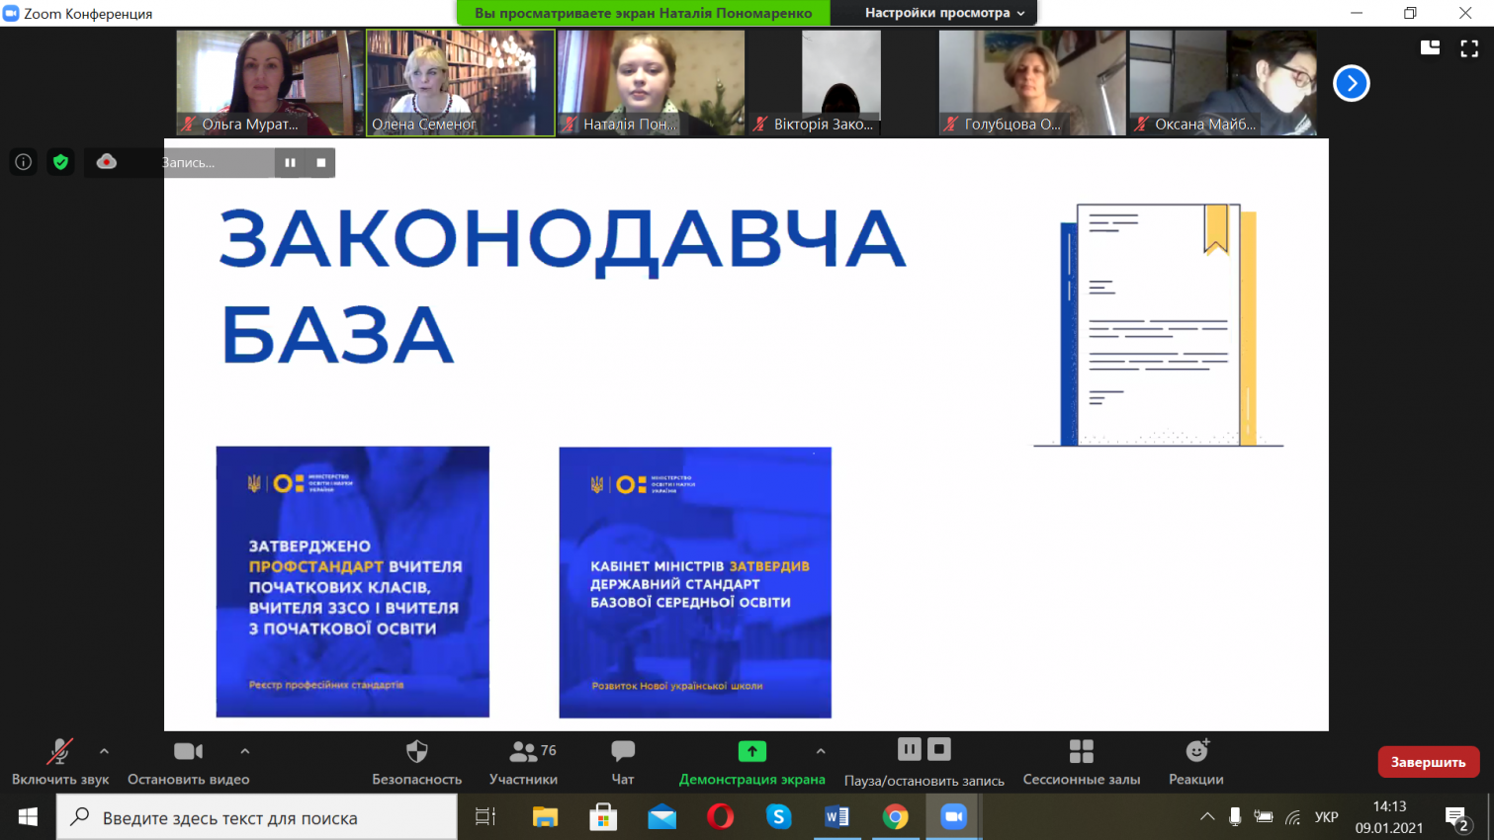
Task: Show hidden tray icons arrow
Action: [1207, 817]
